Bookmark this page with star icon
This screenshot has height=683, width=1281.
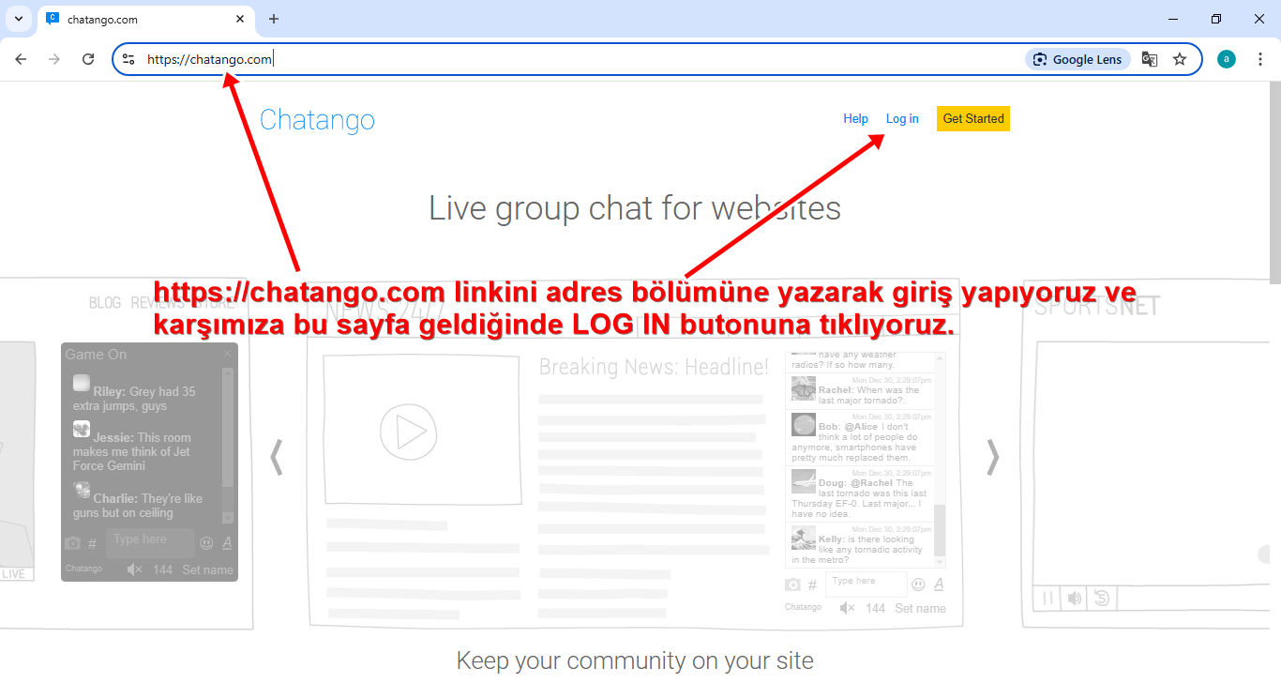(x=1180, y=59)
